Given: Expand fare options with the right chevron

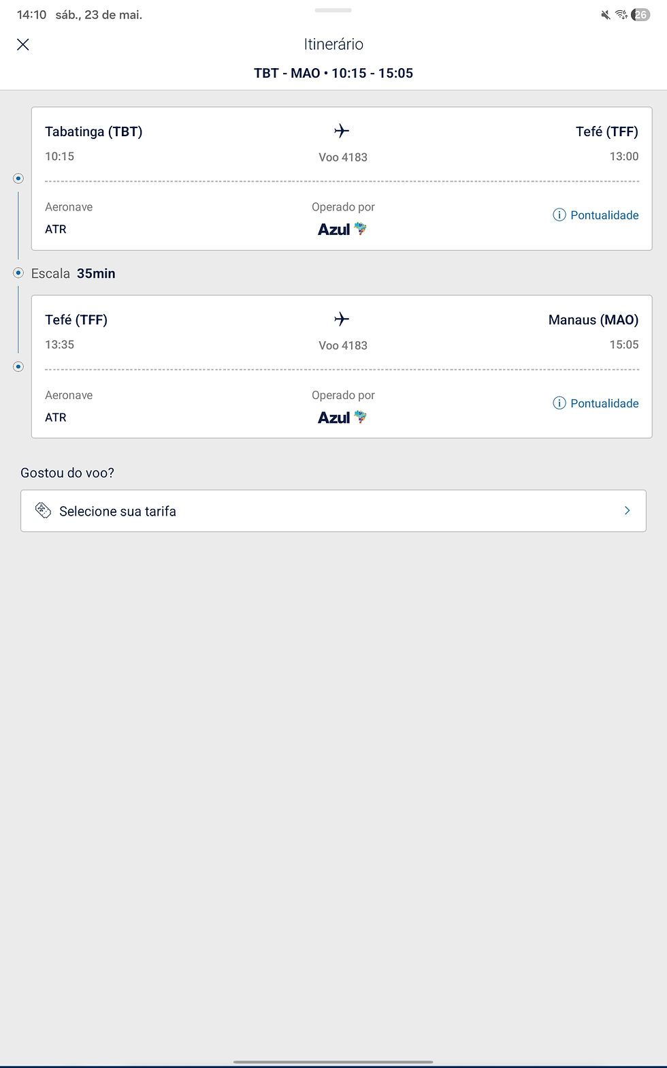Looking at the screenshot, I should point(627,511).
